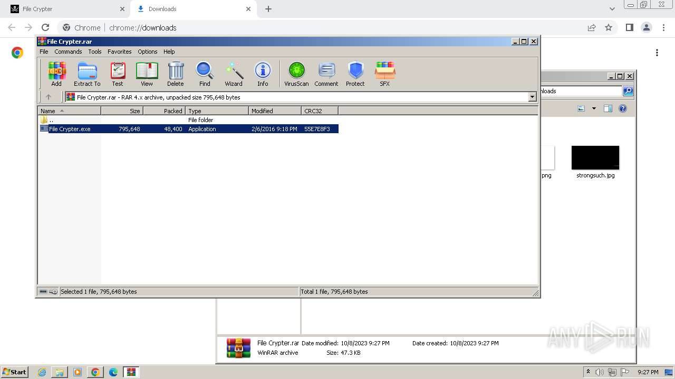
Task: Click the Add toolbar icon in WinRAR
Action: tap(56, 74)
